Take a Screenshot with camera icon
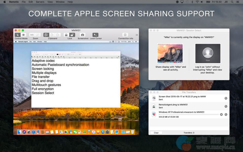This screenshot has width=243, height=152. [x=83, y=35]
